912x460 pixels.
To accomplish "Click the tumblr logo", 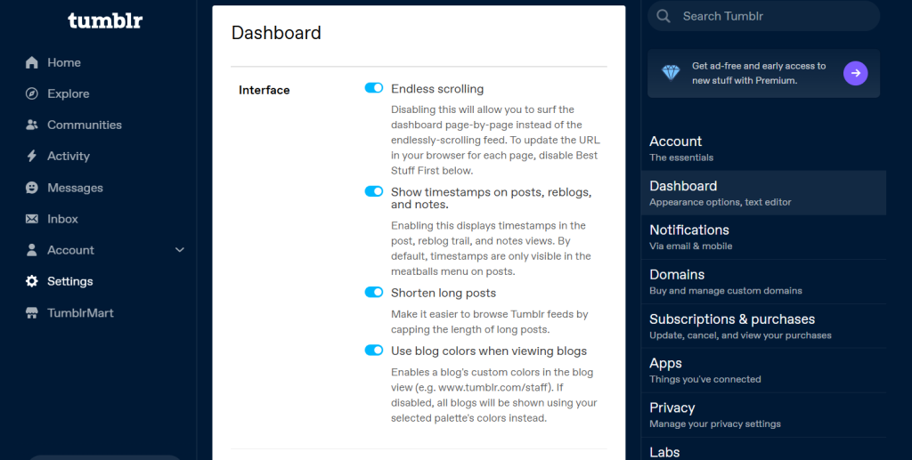I will pos(105,20).
